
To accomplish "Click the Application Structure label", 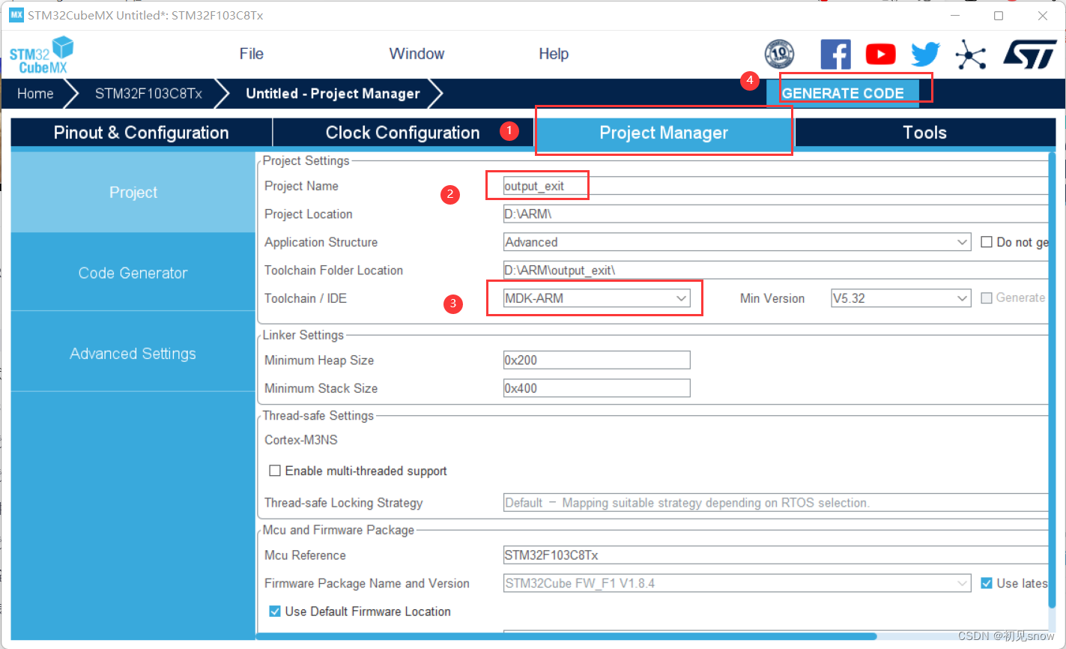I will pyautogui.click(x=321, y=242).
